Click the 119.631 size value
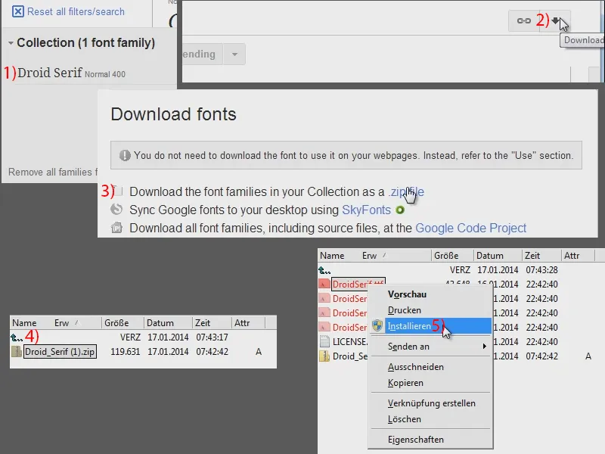This screenshot has width=605, height=454. pos(125,352)
